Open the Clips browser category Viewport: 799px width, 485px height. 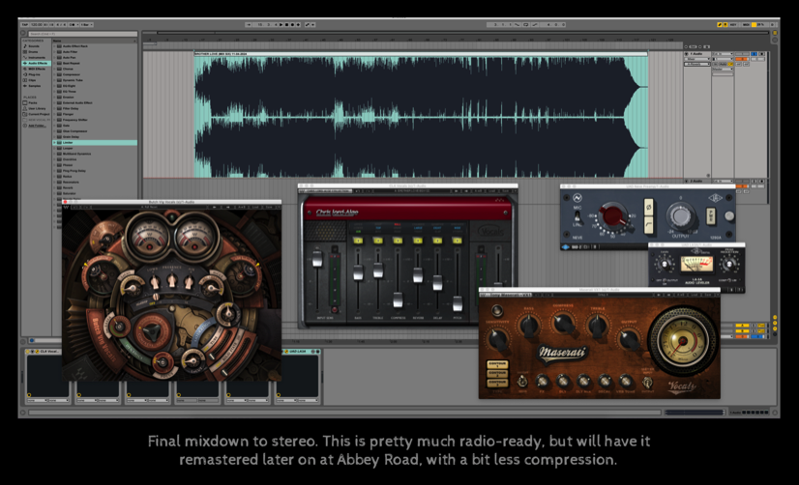pyautogui.click(x=32, y=80)
